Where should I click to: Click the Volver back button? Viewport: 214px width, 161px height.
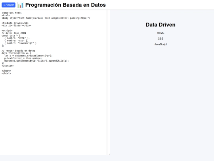[8, 5]
